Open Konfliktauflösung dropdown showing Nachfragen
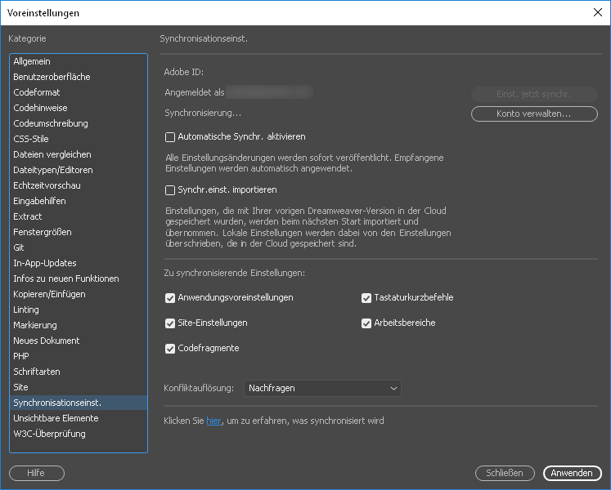The height and width of the screenshot is (490, 611). point(322,389)
